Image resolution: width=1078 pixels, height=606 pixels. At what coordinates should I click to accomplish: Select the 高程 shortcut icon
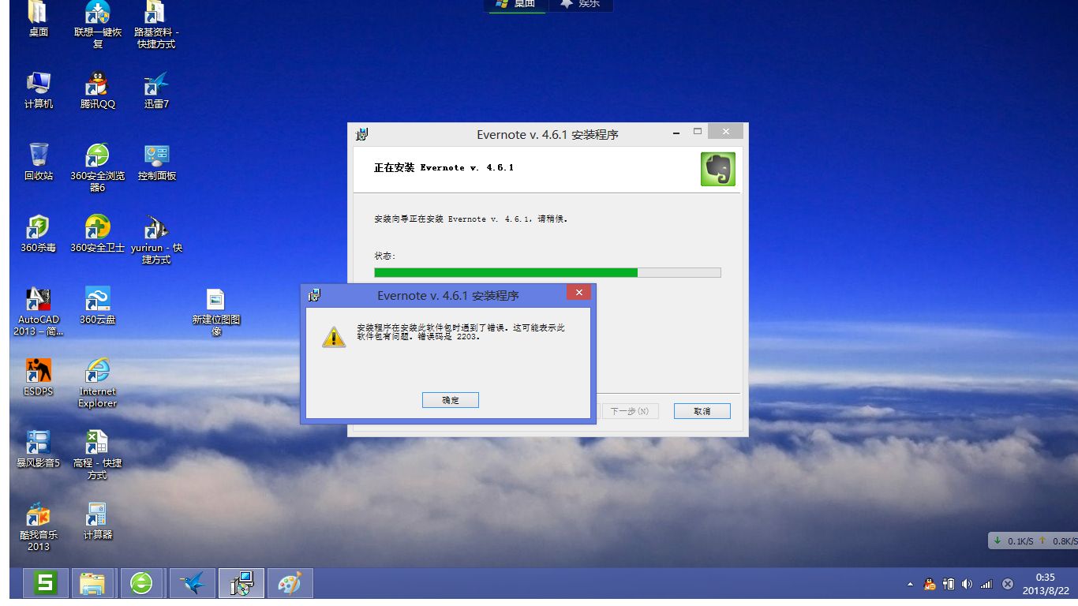tap(98, 454)
